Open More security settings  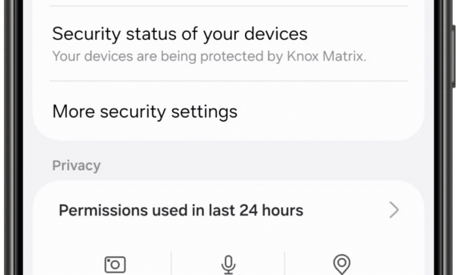click(228, 111)
